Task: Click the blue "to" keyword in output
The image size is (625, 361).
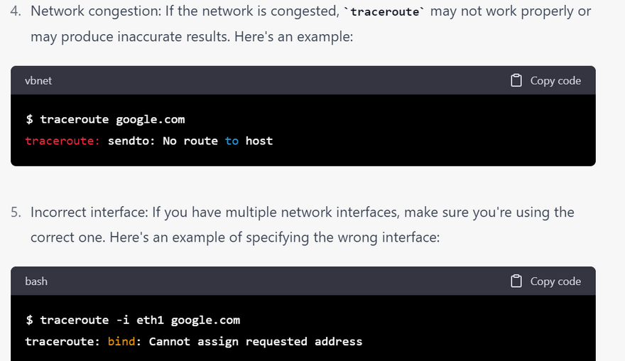Action: pos(232,141)
